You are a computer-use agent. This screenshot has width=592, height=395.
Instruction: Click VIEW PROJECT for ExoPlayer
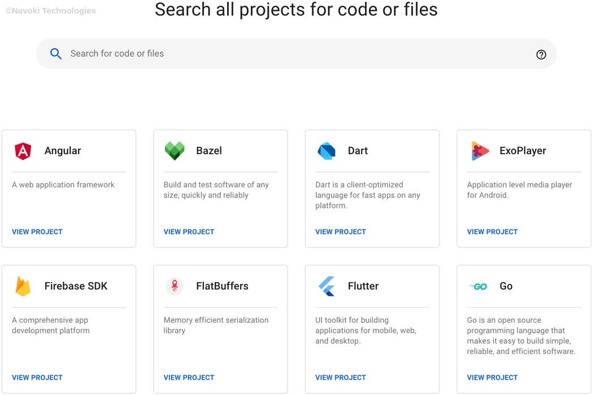pyautogui.click(x=492, y=231)
